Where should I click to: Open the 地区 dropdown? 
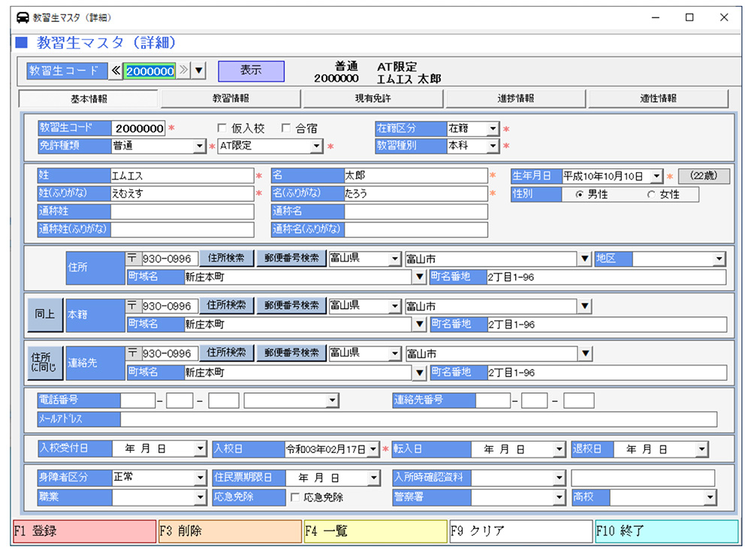[x=719, y=258]
